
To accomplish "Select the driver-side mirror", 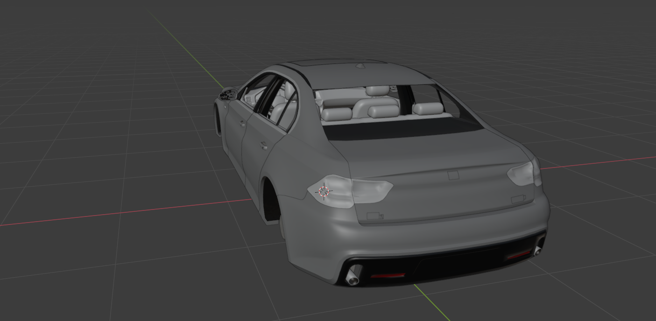I will tap(228, 94).
